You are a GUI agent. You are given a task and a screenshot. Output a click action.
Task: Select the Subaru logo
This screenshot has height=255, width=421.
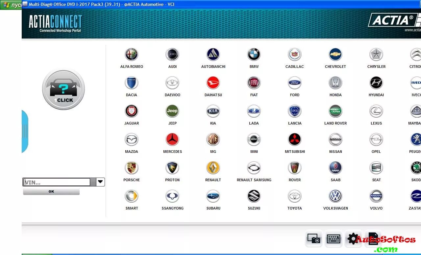coord(213,196)
